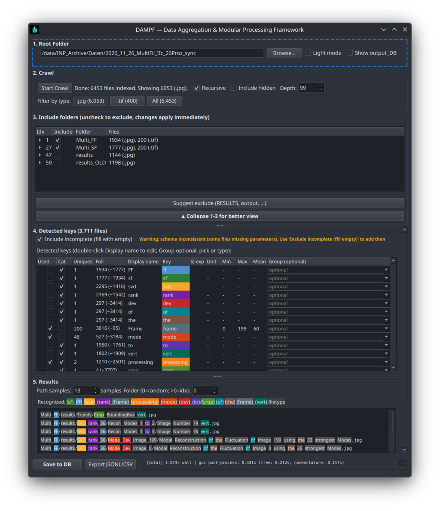Click the orange svd key color swatch
The width and height of the screenshot is (440, 511).
pyautogui.click(x=176, y=287)
